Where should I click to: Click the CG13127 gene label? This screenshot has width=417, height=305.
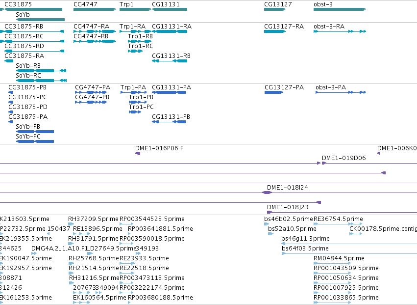click(x=278, y=4)
